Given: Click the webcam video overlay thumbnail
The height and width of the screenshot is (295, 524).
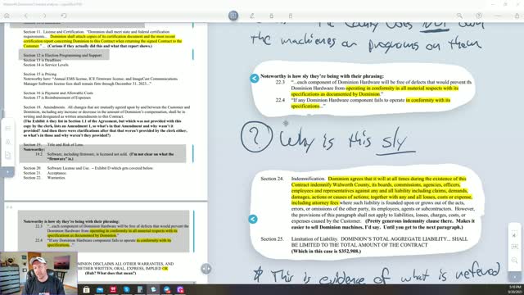Looking at the screenshot, I should click(x=38, y=274).
